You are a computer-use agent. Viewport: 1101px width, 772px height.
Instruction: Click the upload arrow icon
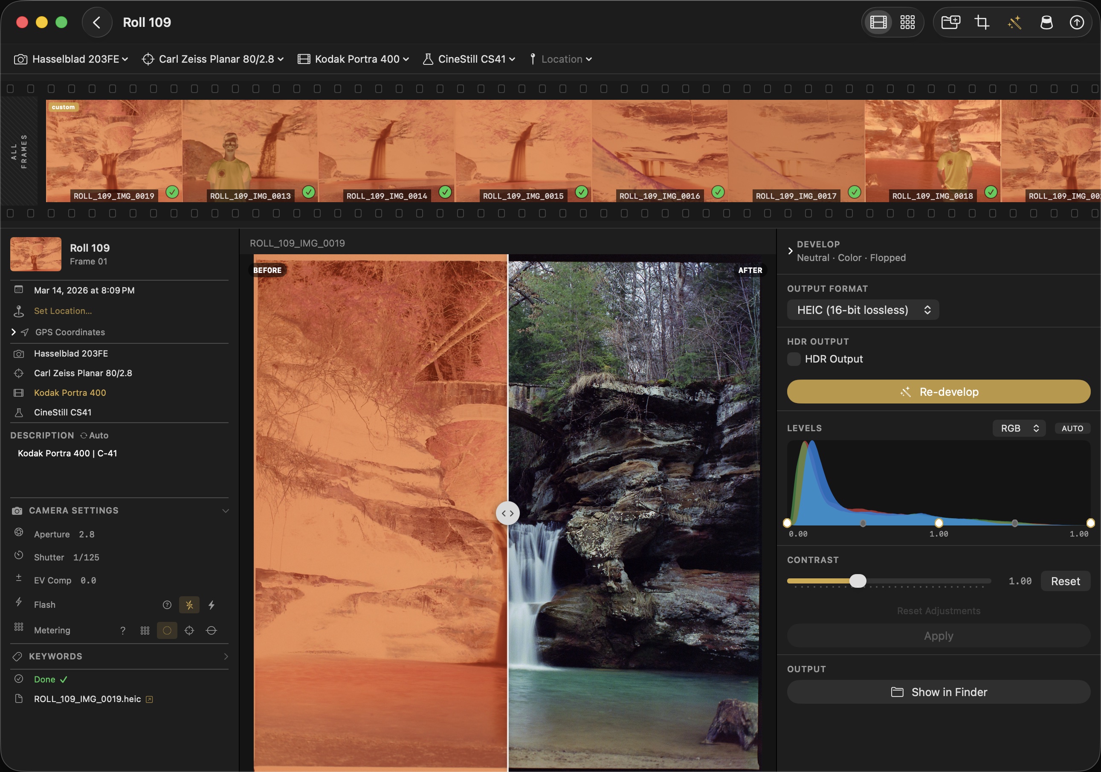point(1078,22)
